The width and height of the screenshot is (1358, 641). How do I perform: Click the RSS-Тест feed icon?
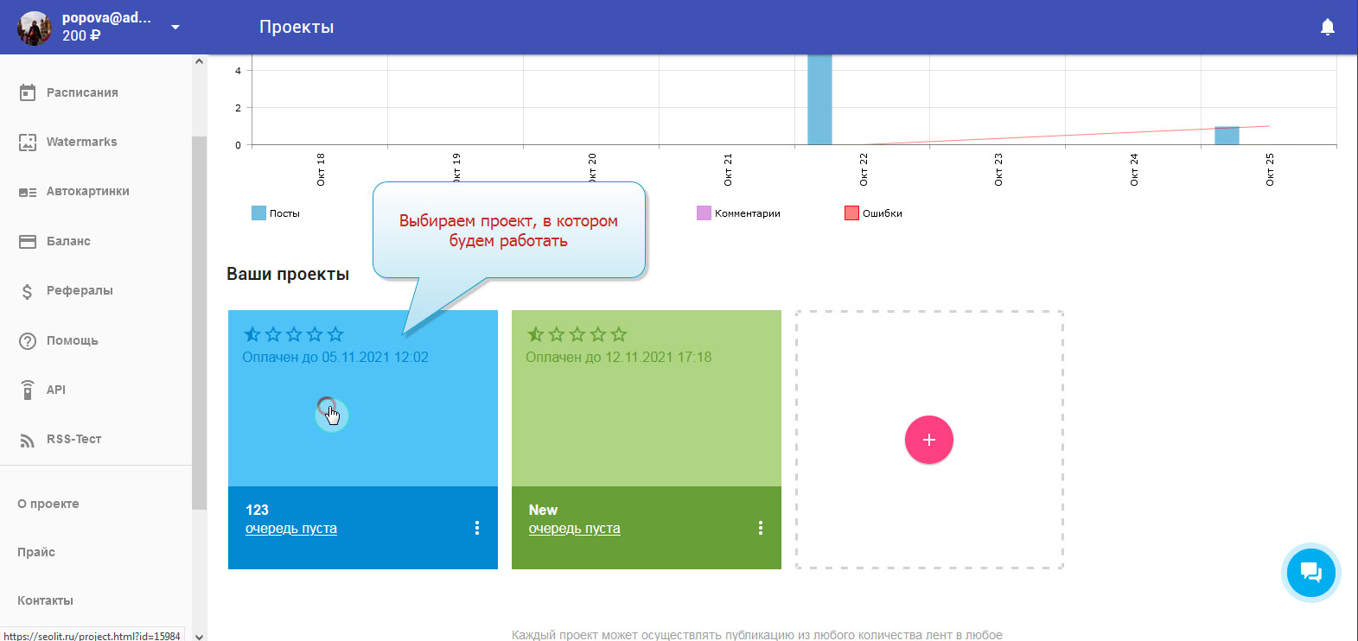pos(28,440)
